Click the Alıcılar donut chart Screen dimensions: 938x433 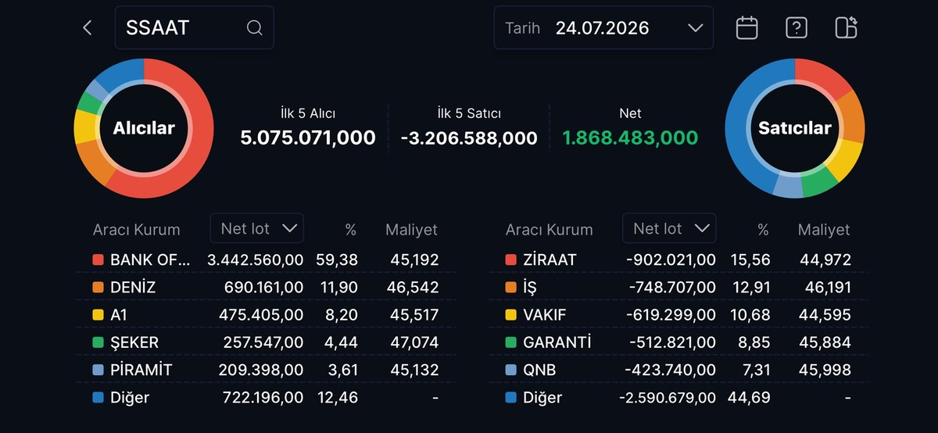[144, 128]
